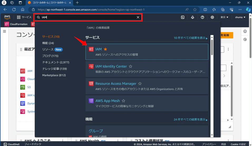Screen dimensions: 252x146
Task: Click the Resource Access Manager result icon
Action: tap(91, 84)
